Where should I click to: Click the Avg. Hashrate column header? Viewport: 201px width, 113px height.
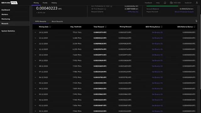click(76, 27)
